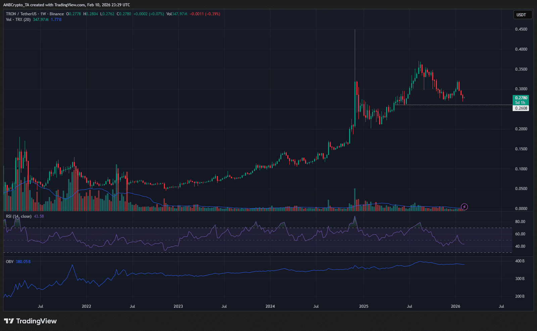Click the Binance exchange label in legend
The height and width of the screenshot is (331, 537).
tap(57, 14)
